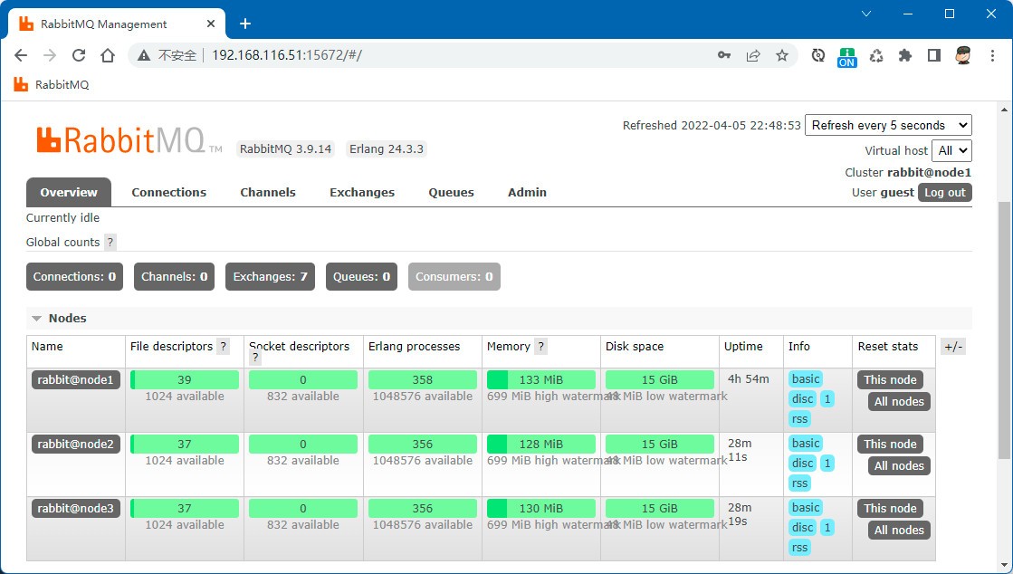Open node rabbit@node3 details
1013x574 pixels.
point(75,509)
